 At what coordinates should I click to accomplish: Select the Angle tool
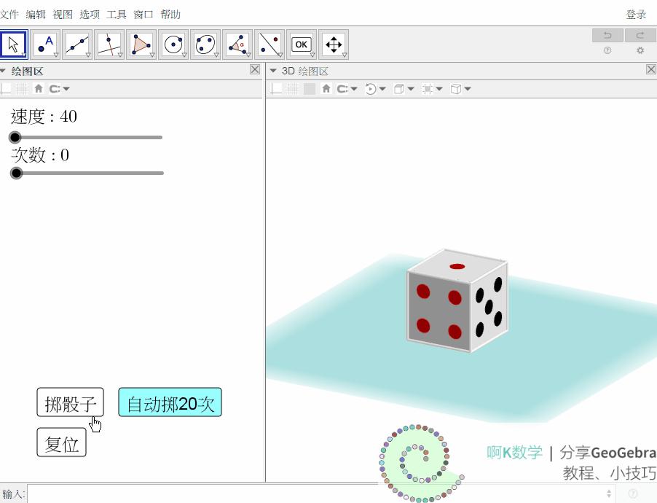pyautogui.click(x=237, y=44)
